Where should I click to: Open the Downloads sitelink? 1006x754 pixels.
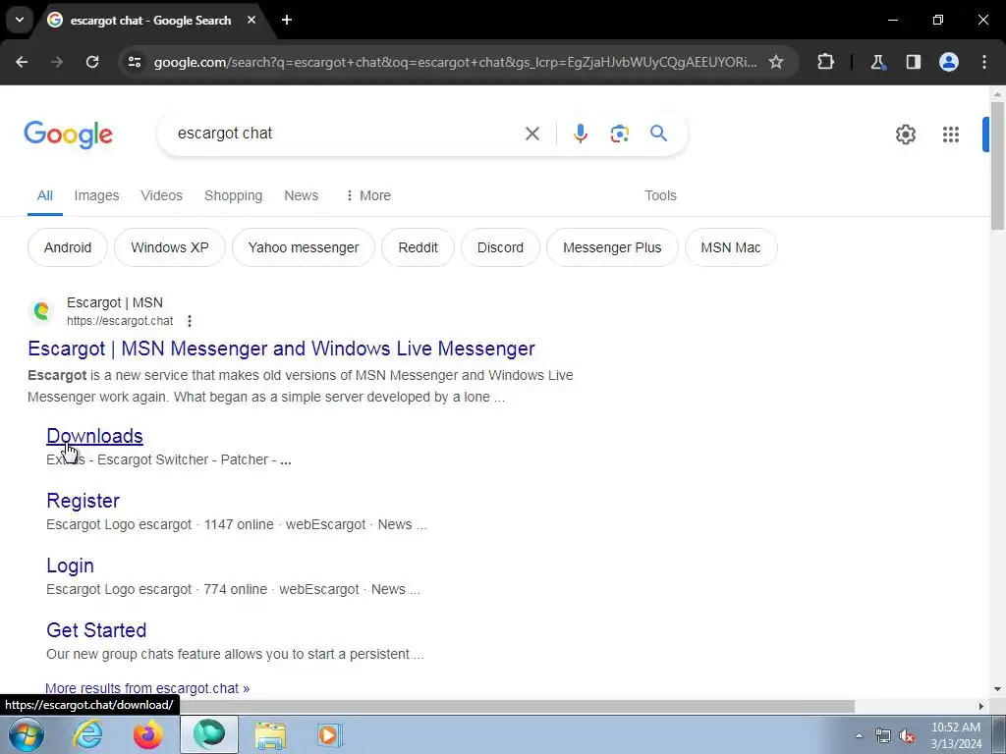click(94, 436)
